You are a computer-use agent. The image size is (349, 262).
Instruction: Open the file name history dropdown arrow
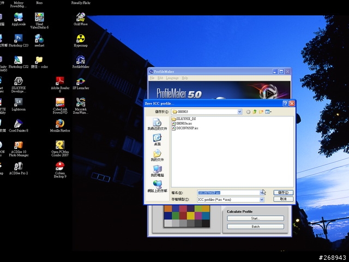click(262, 193)
